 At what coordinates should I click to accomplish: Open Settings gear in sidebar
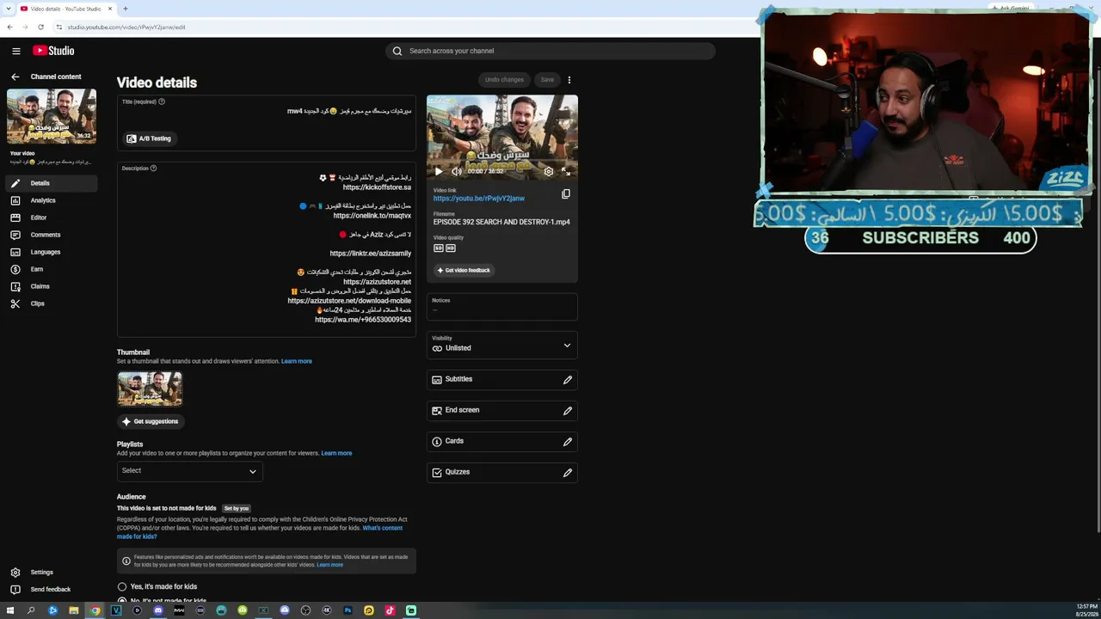tap(15, 572)
